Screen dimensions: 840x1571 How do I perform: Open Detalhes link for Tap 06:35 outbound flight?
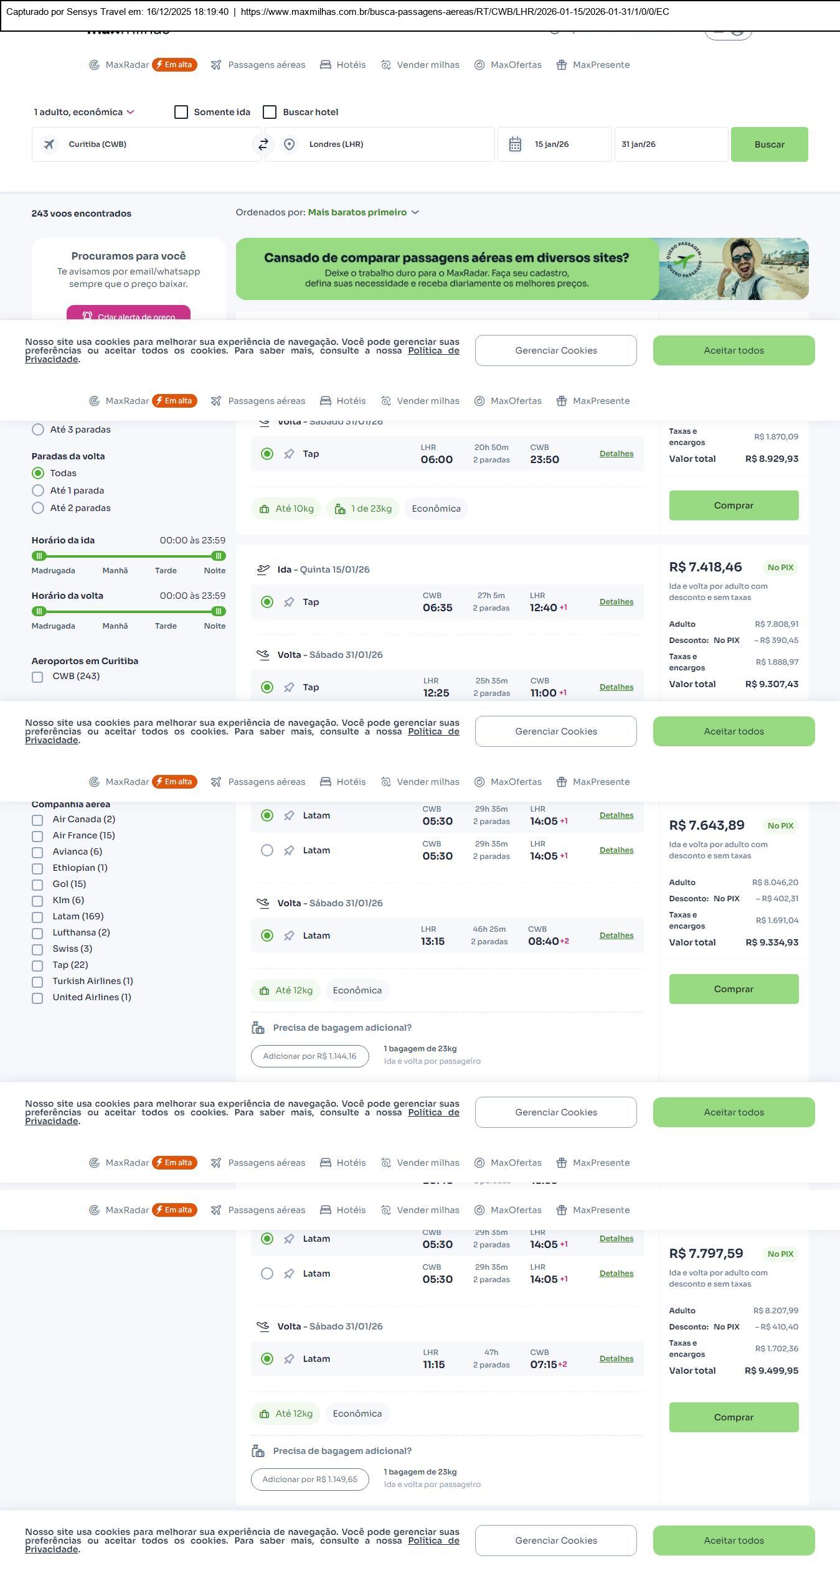coord(616,602)
